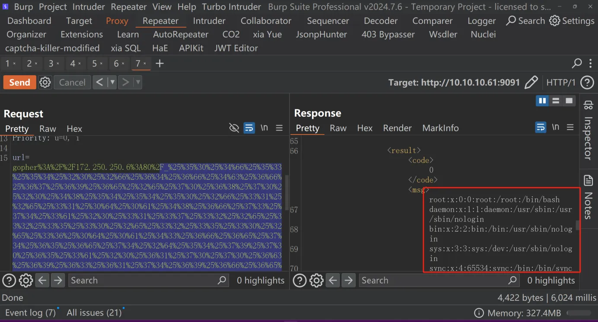
Task: Go back to previous request in history
Action: click(100, 82)
